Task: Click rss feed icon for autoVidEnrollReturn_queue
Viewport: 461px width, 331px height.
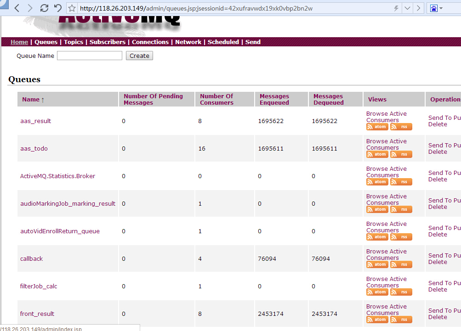Action: coord(401,237)
